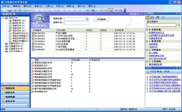
Task: Click the 打开时间 column header
Action: [129, 30]
